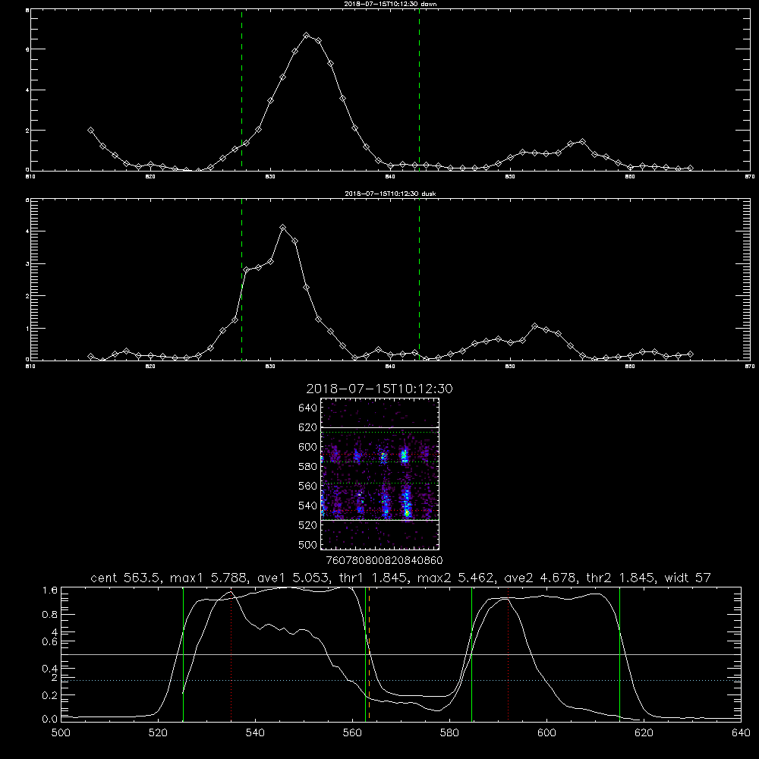Click the upper white horizontal line in the image

[379, 428]
